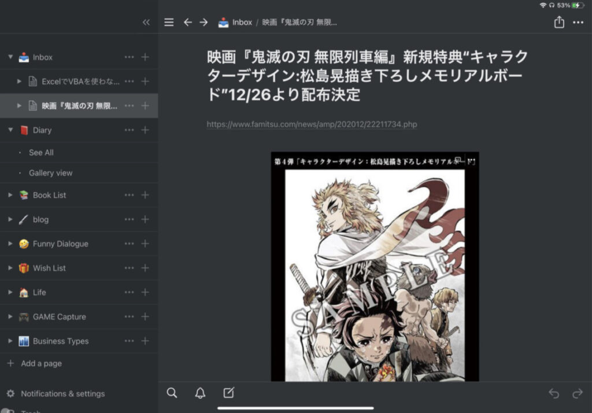The image size is (592, 413).
Task: Expand the 映画『鬼滅の刃 page toggle
Action: pos(19,105)
